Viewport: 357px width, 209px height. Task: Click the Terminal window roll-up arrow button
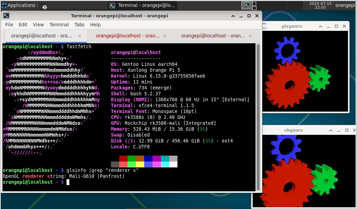pos(233,16)
